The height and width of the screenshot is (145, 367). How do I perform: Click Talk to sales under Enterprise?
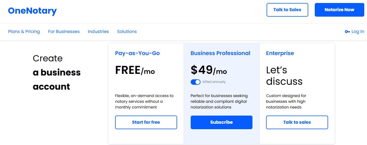[x=297, y=122]
